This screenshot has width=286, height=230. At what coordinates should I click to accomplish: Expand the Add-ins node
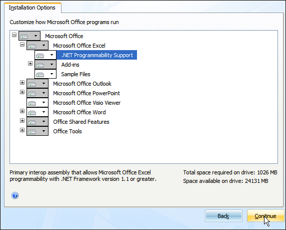click(x=30, y=64)
